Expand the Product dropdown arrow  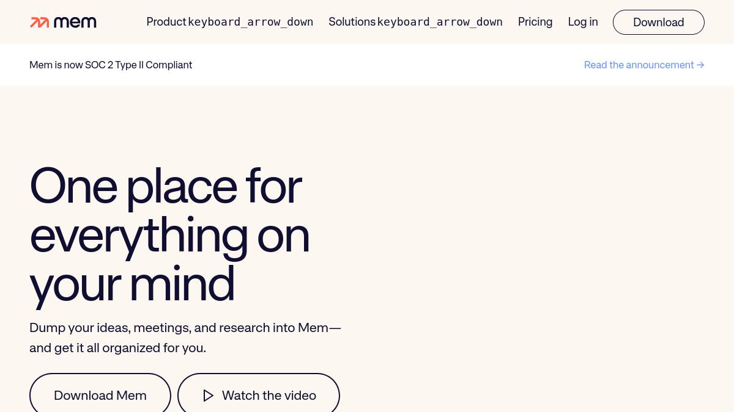(x=250, y=22)
